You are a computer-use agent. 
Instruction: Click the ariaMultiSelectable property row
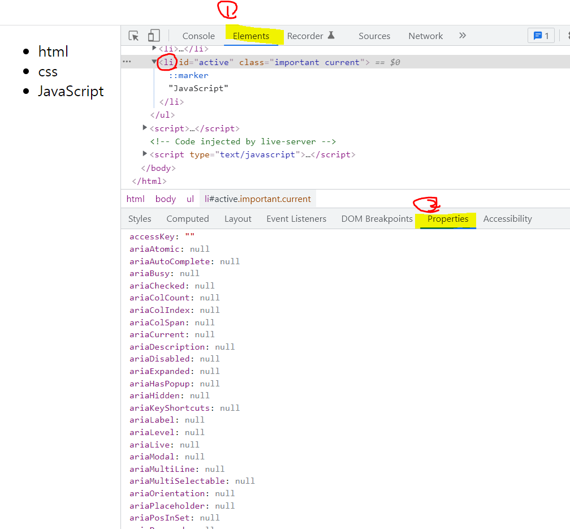tap(192, 481)
